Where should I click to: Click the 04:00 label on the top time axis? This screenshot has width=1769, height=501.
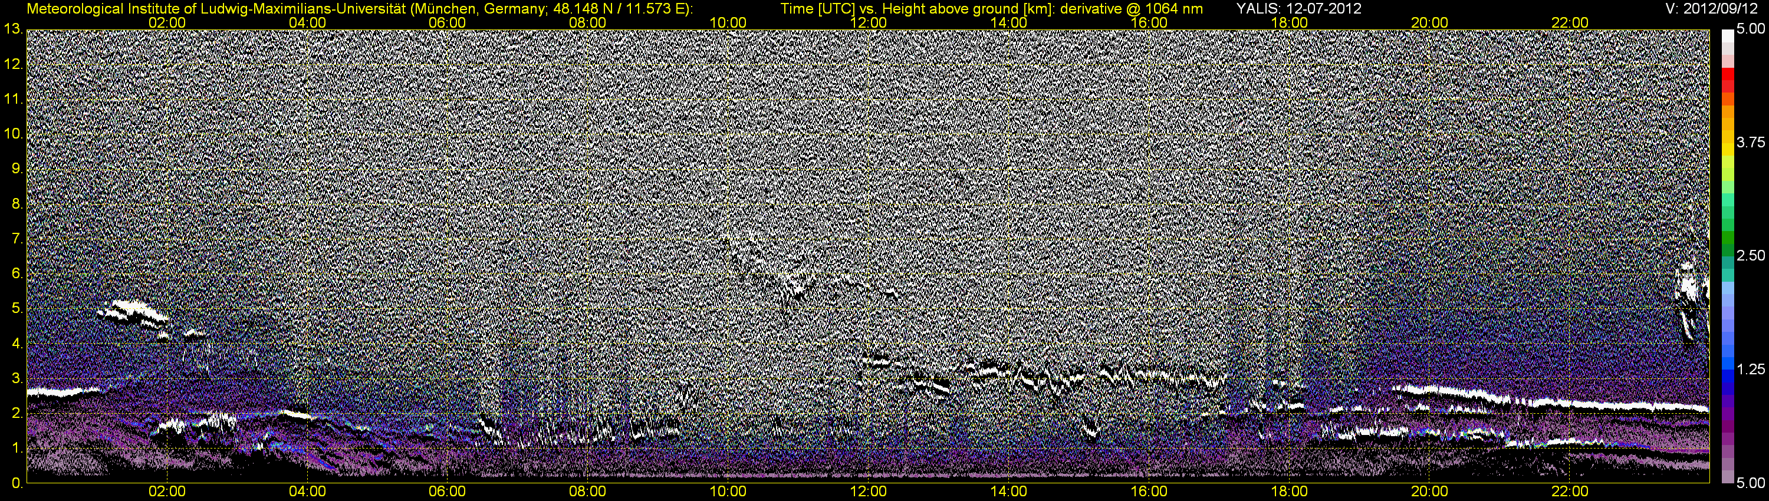click(307, 22)
